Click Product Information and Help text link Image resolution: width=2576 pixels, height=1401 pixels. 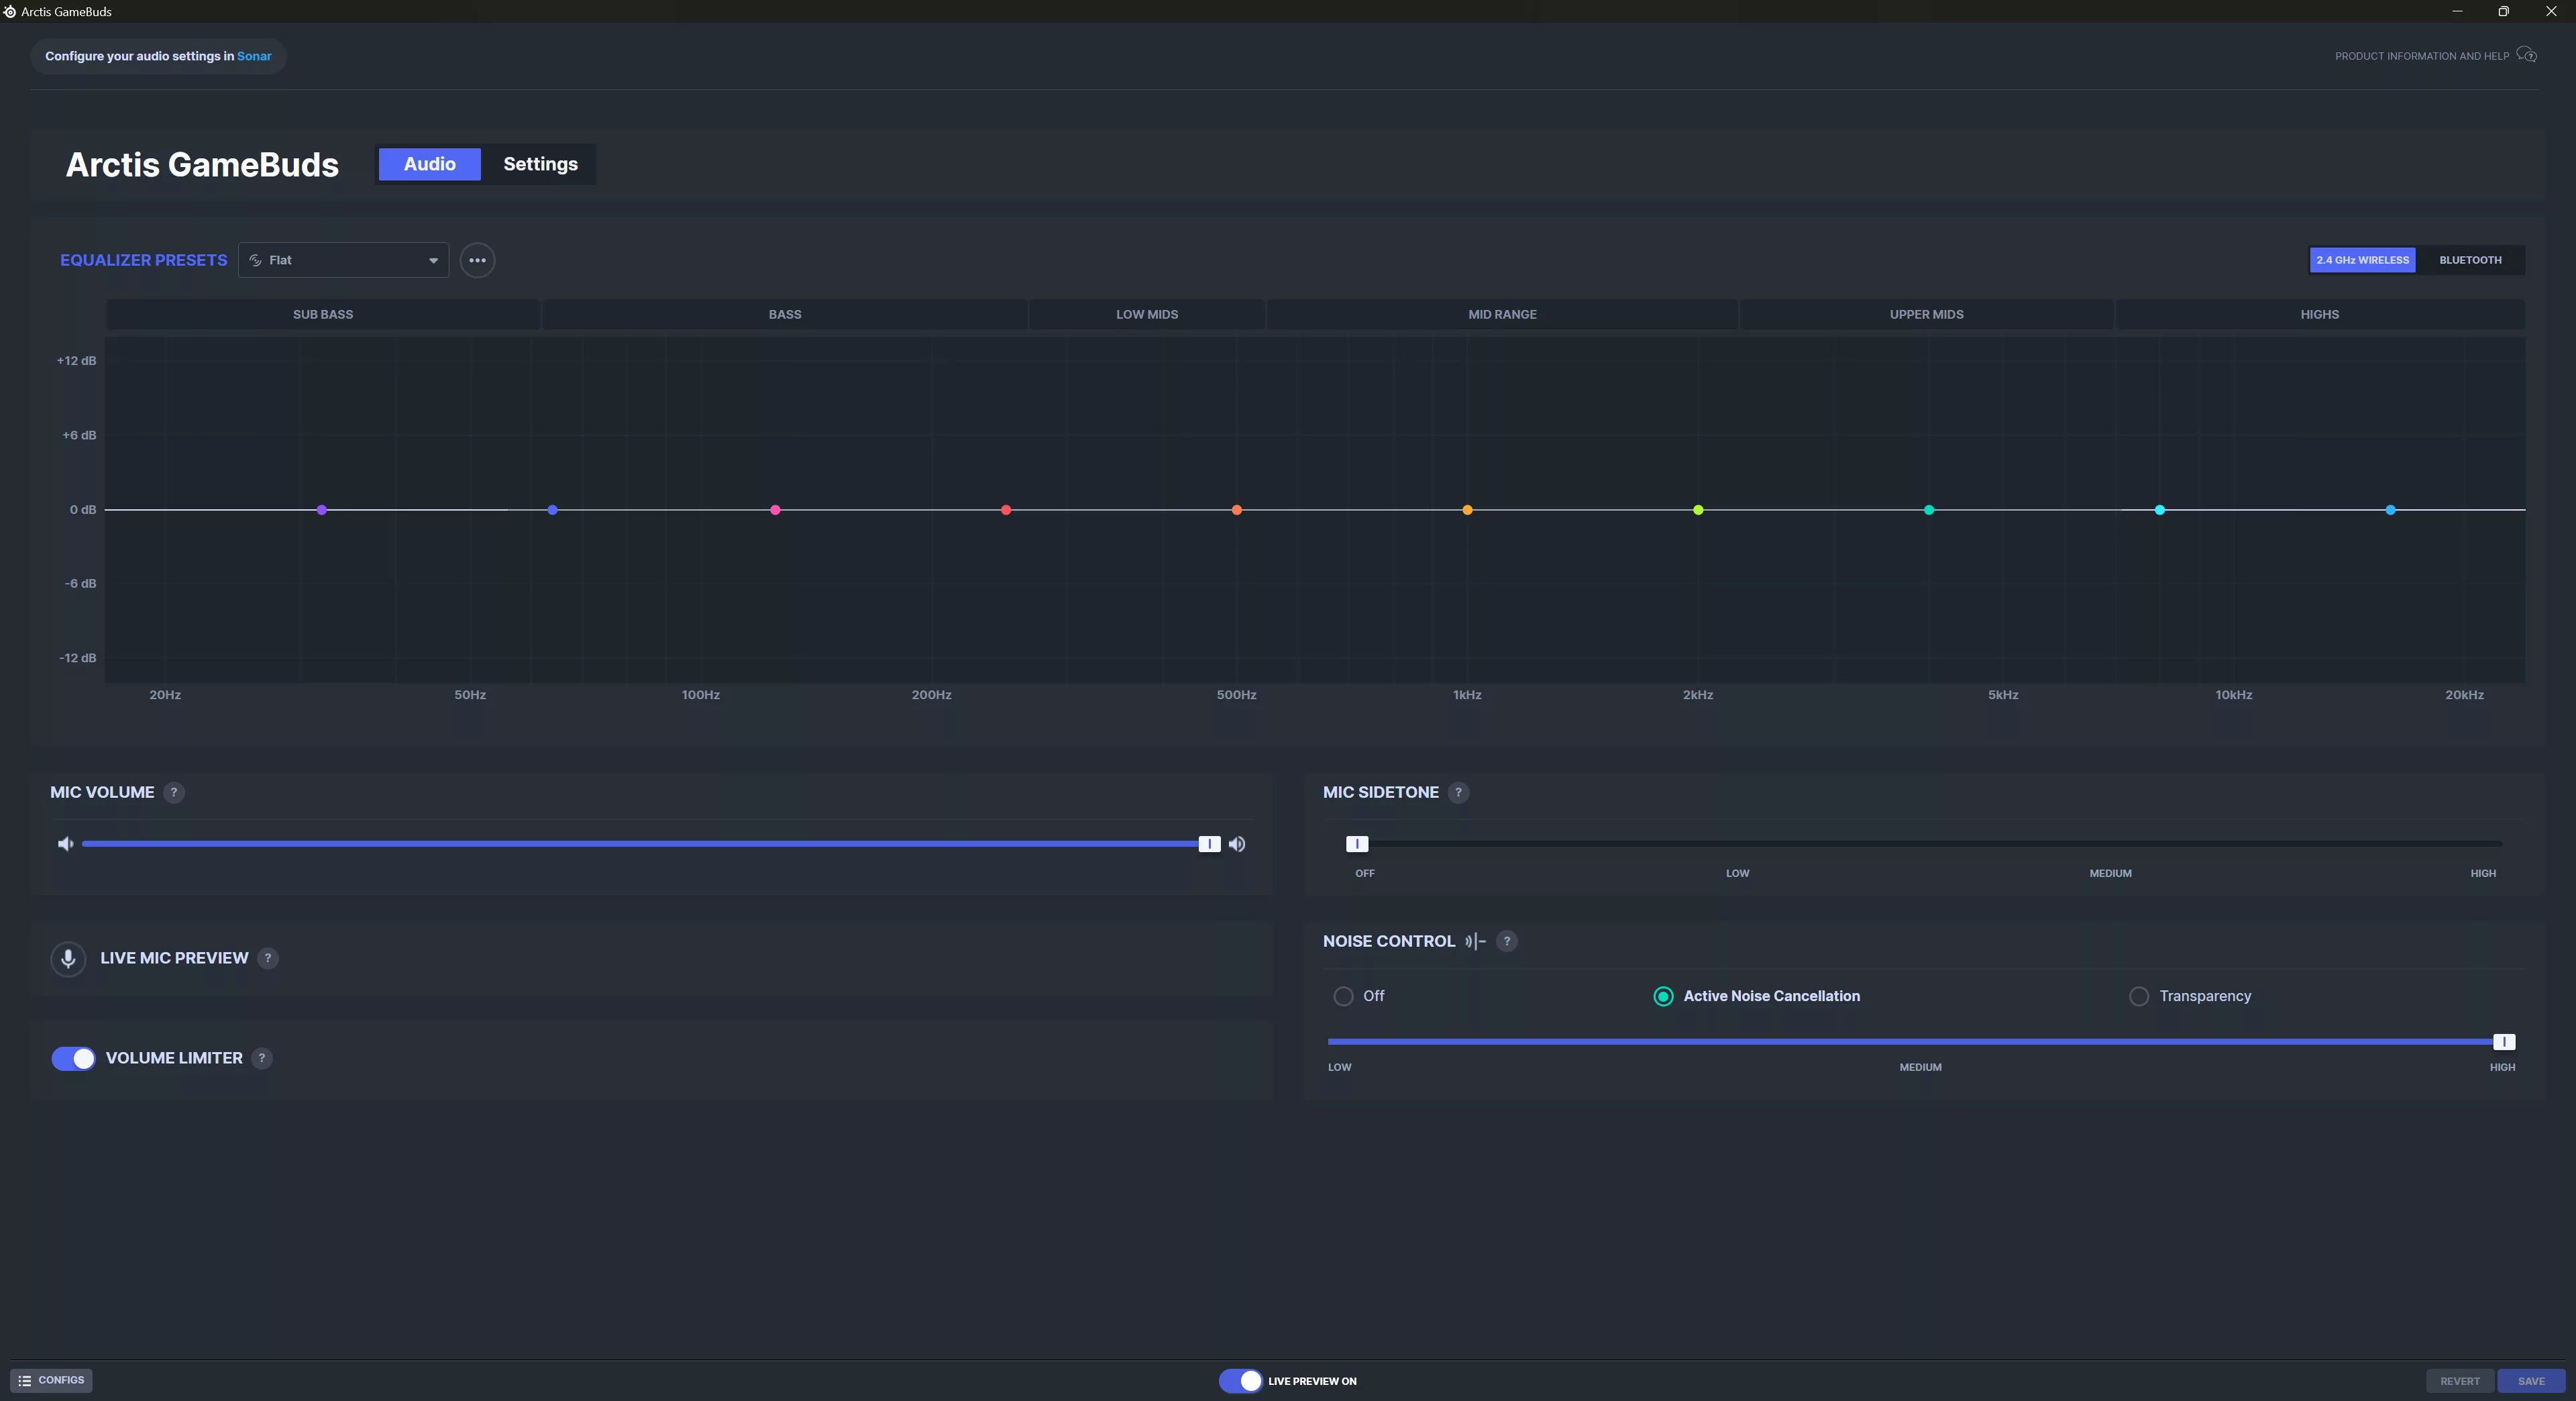click(x=2421, y=56)
